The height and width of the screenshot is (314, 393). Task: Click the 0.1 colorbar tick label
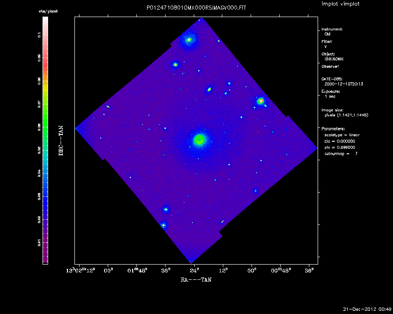(39, 35)
